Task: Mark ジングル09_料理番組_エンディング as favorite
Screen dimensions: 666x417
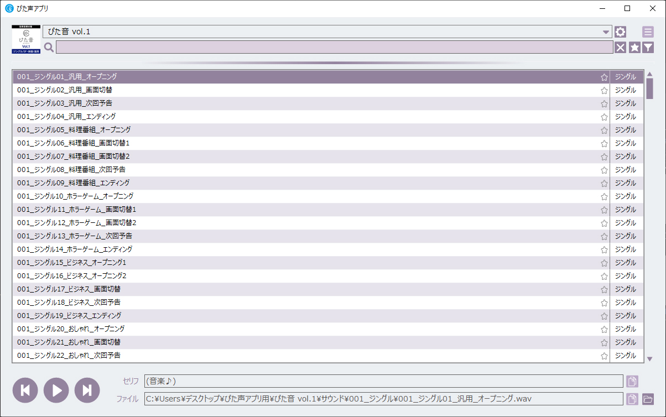Action: tap(604, 184)
